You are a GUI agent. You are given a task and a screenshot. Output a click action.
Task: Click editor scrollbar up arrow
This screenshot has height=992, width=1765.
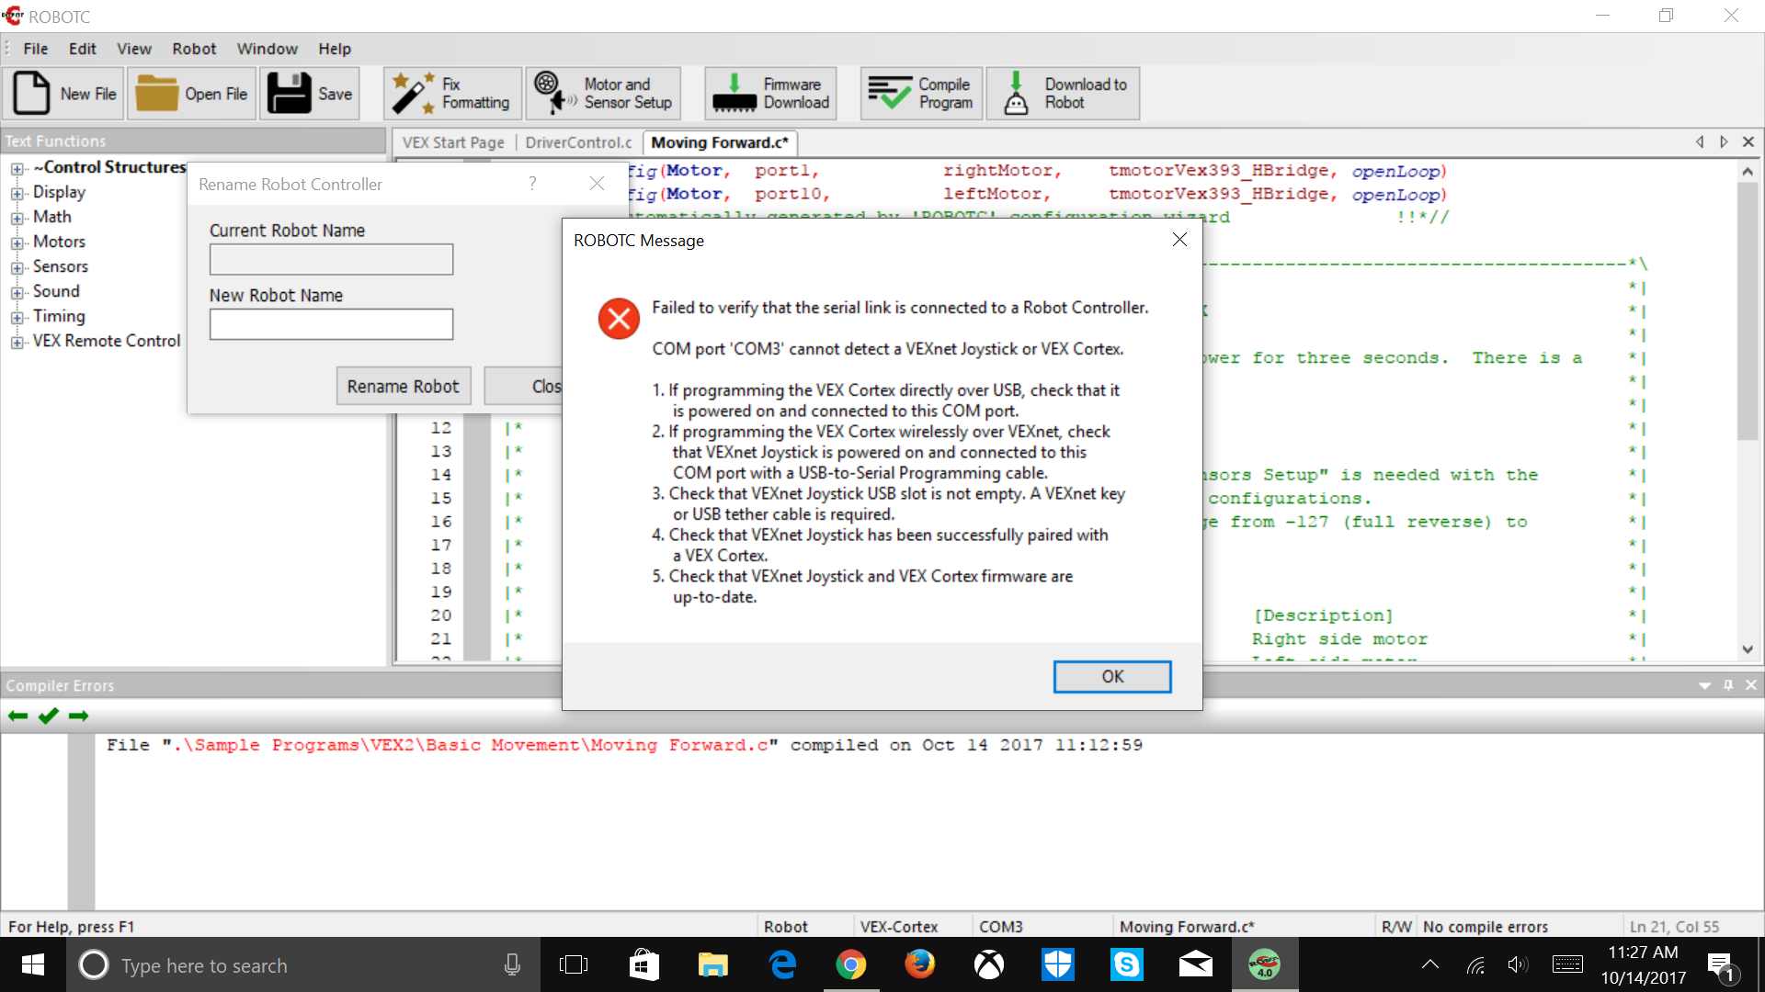[1747, 171]
